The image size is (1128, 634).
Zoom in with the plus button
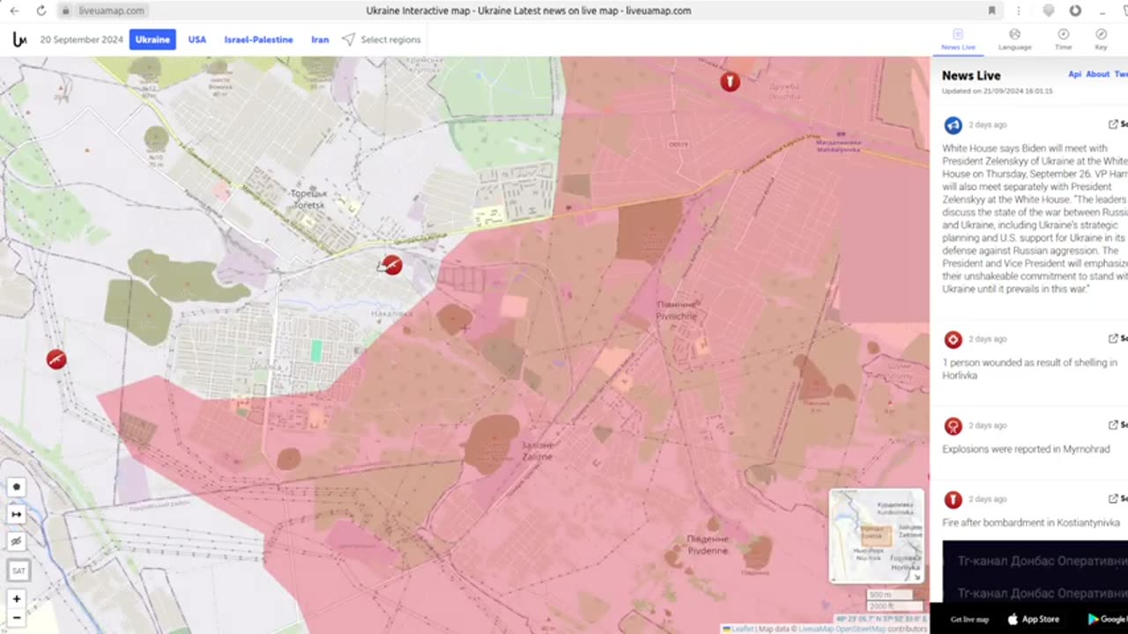coord(17,599)
